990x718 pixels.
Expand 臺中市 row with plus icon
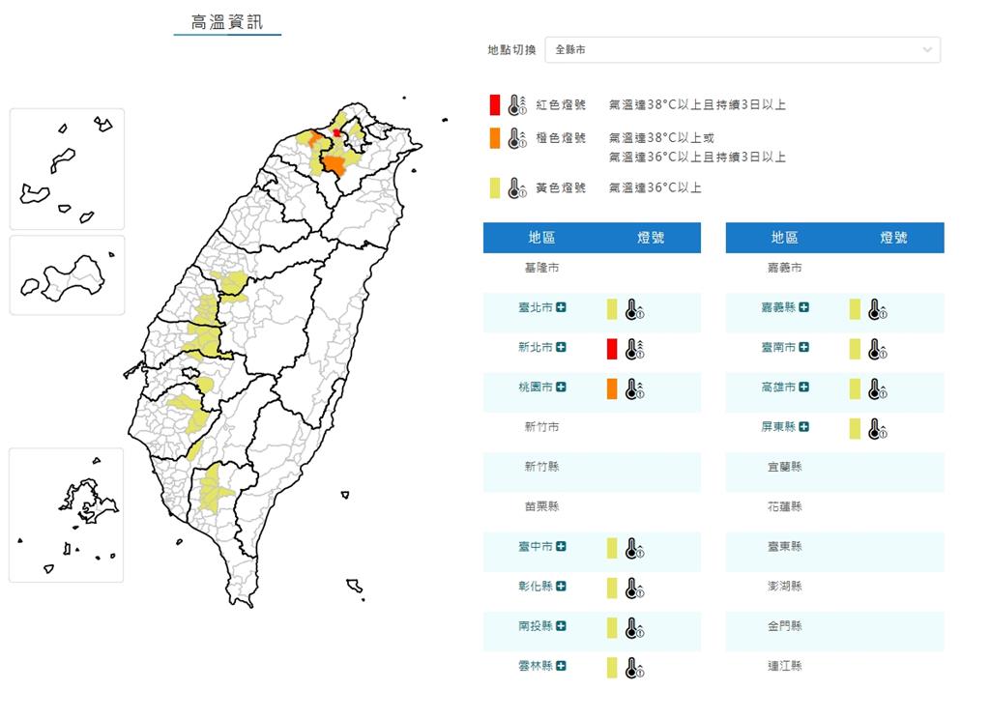(x=561, y=546)
